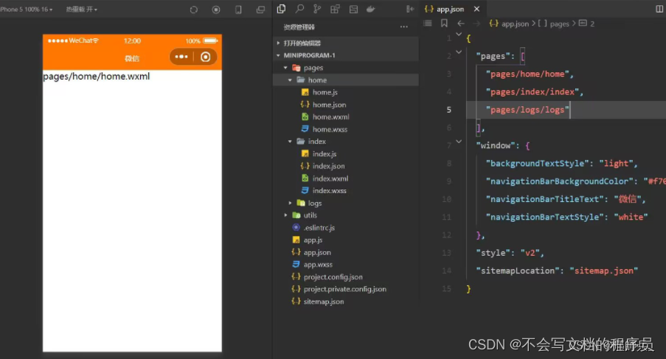This screenshot has height=359, width=666.
Task: Click the last breadcrumb item 2
Action: [587, 24]
